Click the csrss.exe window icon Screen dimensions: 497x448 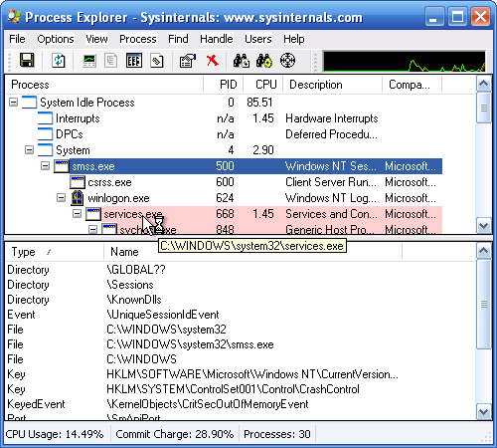78,182
